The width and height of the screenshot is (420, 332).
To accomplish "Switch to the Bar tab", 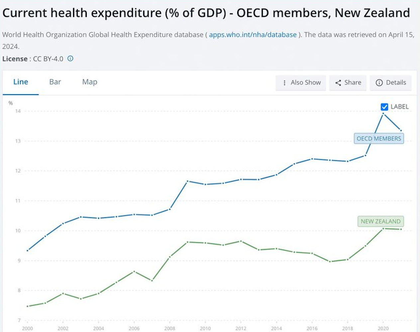I will tap(55, 82).
